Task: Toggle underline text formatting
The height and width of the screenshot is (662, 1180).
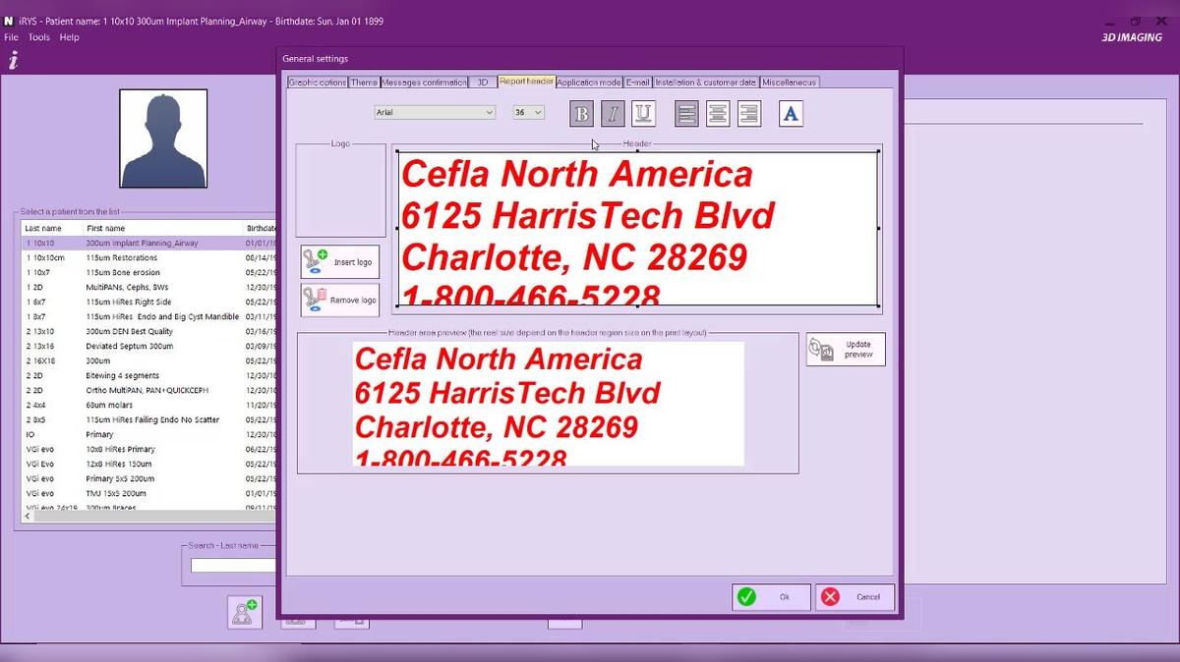Action: [643, 114]
